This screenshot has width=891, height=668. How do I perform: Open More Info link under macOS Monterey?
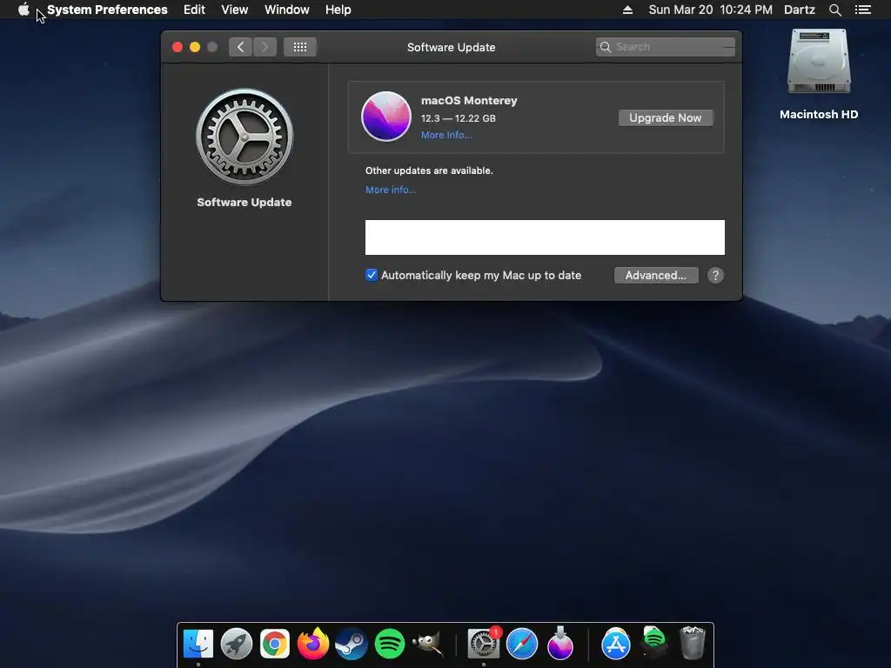click(x=446, y=135)
